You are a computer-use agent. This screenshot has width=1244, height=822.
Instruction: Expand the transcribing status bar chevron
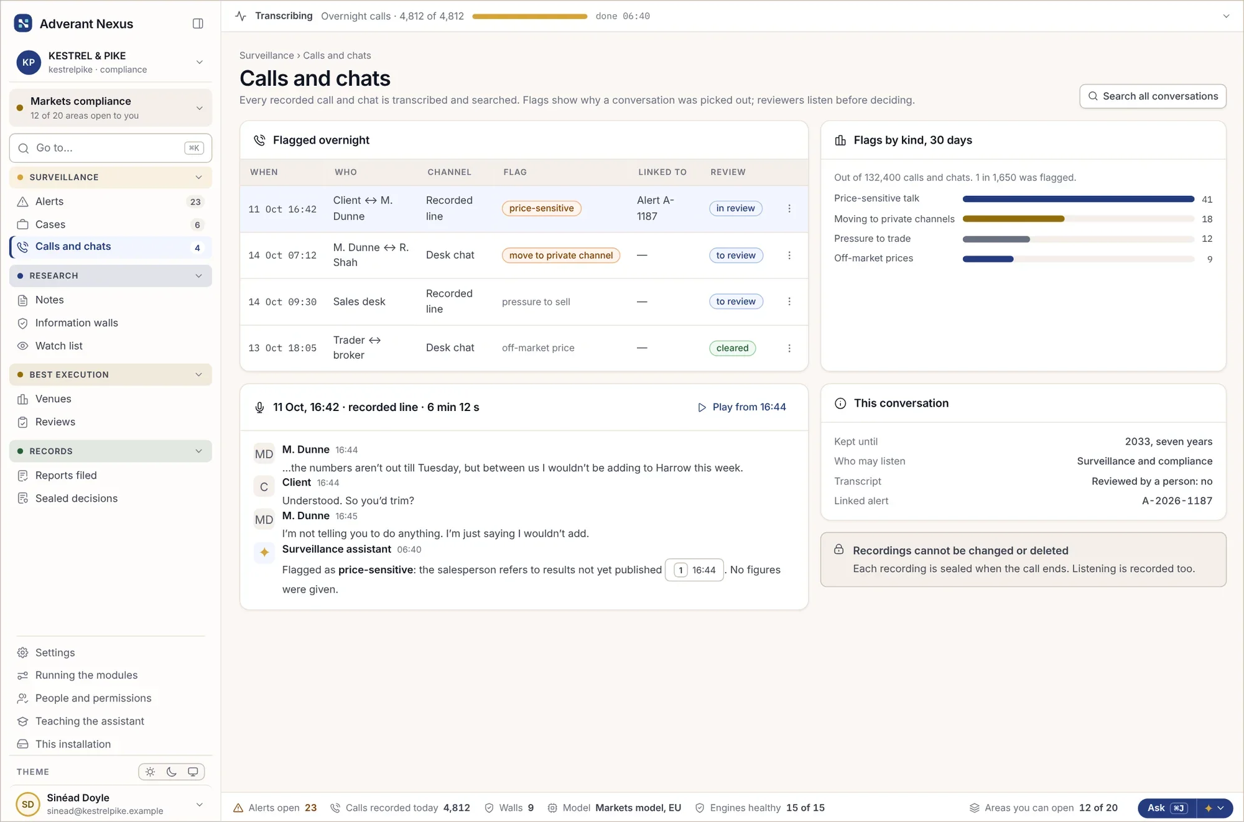1226,16
